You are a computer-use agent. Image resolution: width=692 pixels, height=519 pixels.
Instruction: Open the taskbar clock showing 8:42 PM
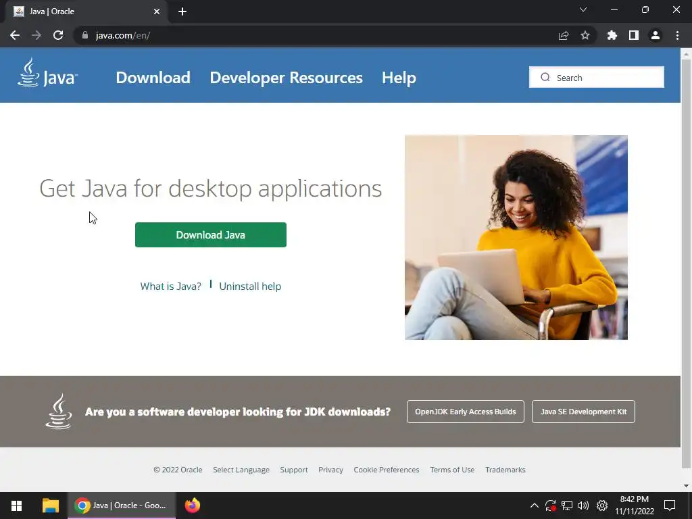(634, 505)
